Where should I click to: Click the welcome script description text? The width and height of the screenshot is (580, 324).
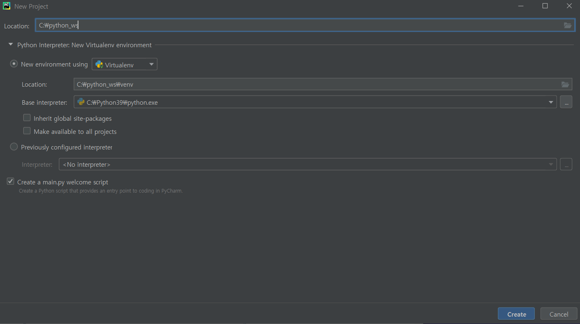[x=101, y=191]
